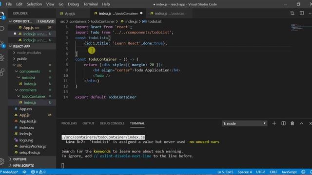
Task: Open App.test.js in the explorer
Action: pyautogui.click(x=28, y=121)
